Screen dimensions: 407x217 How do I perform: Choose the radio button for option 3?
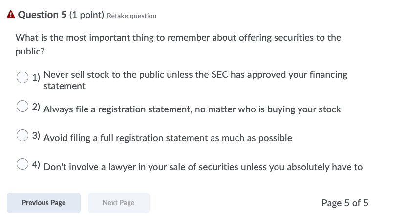pyautogui.click(x=22, y=135)
